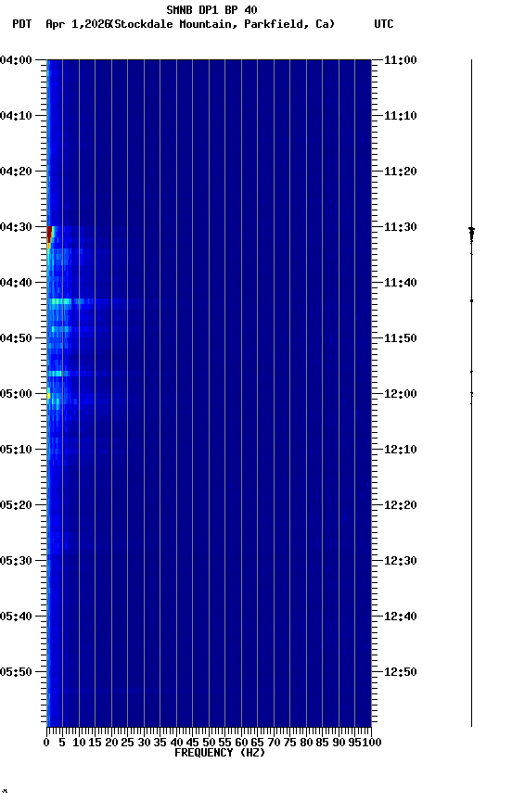Click the 15 Hz frequency tick label
Screen dimensions: 512x801
tap(95, 743)
